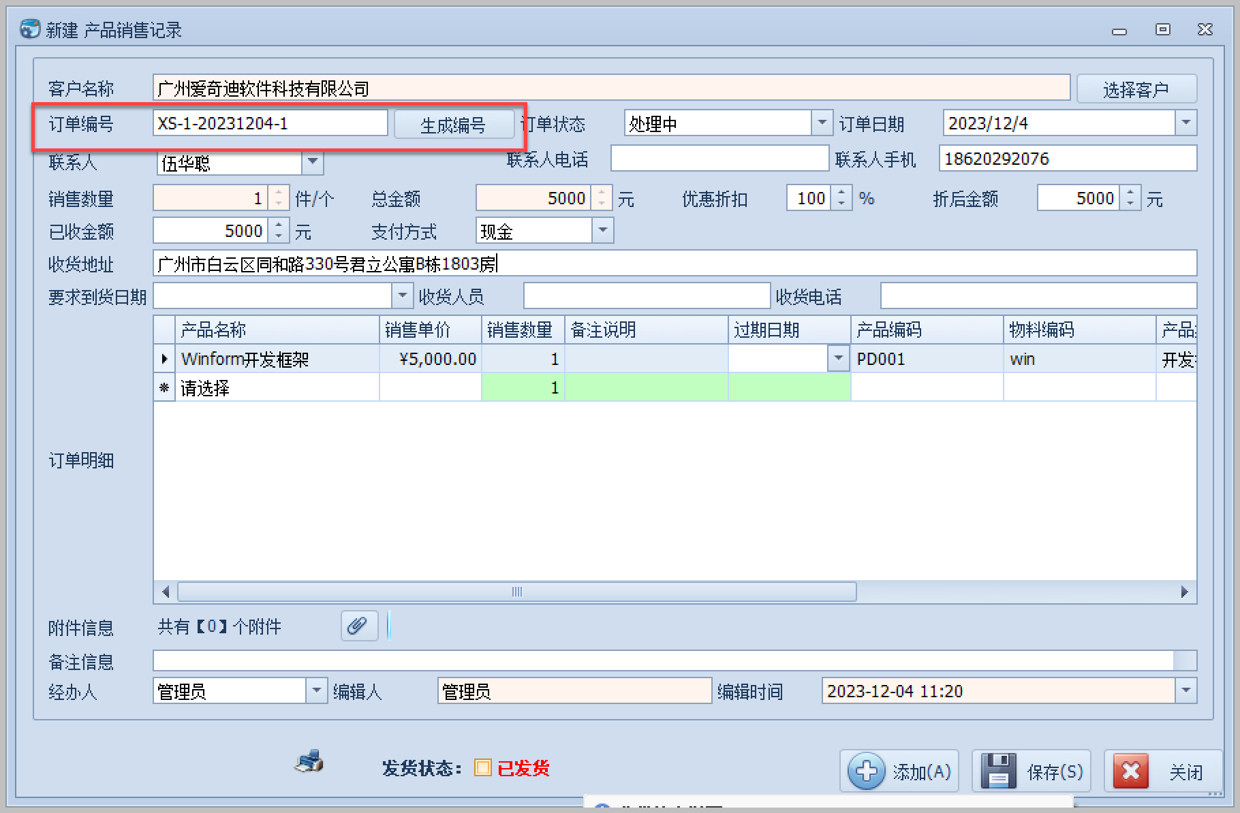Open the 编辑时间 dropdown arrow

tap(1185, 691)
